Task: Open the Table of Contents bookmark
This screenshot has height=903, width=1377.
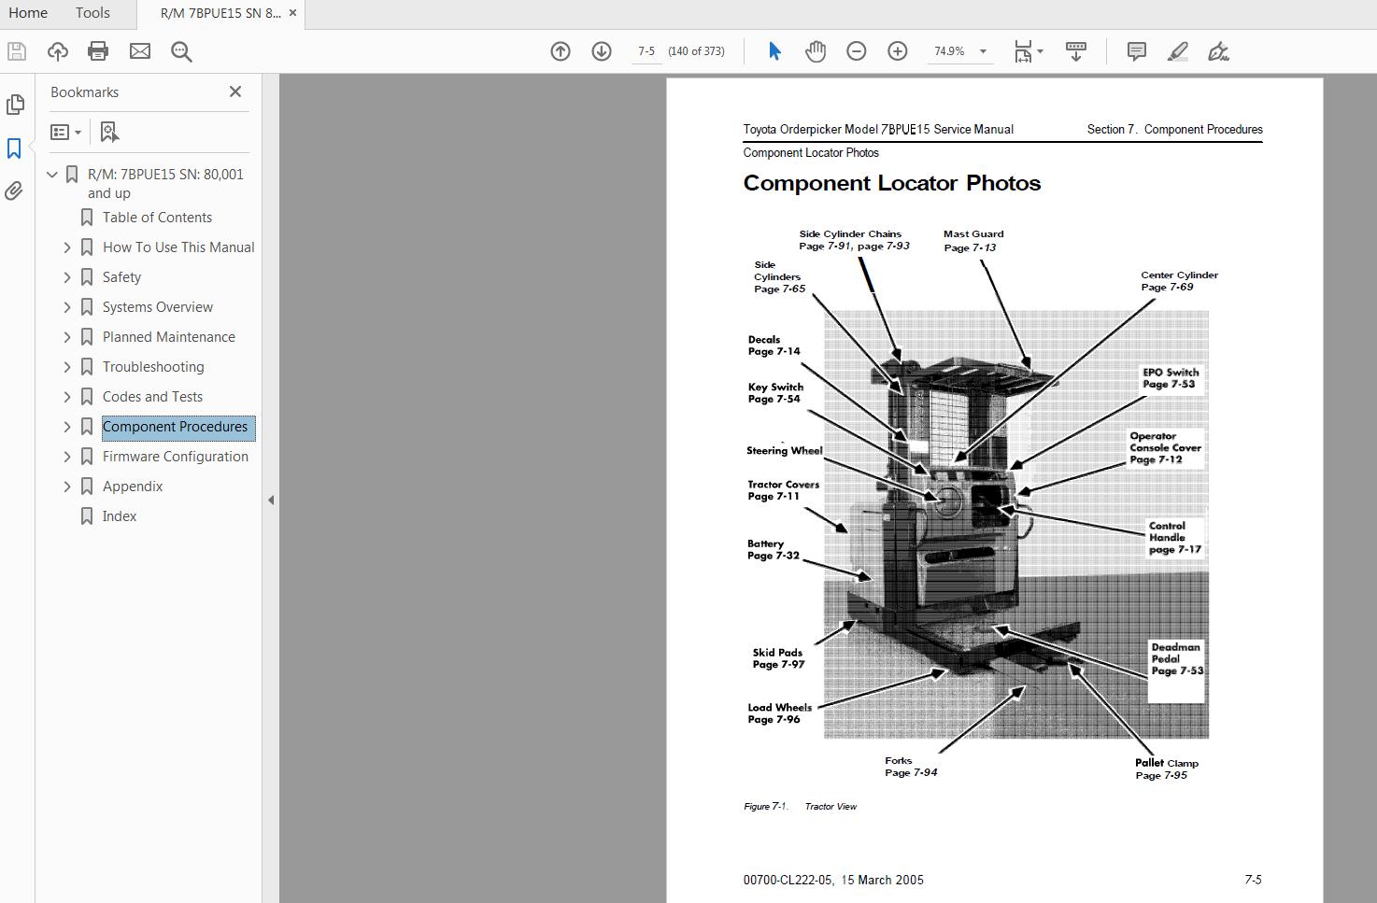Action: coord(157,218)
